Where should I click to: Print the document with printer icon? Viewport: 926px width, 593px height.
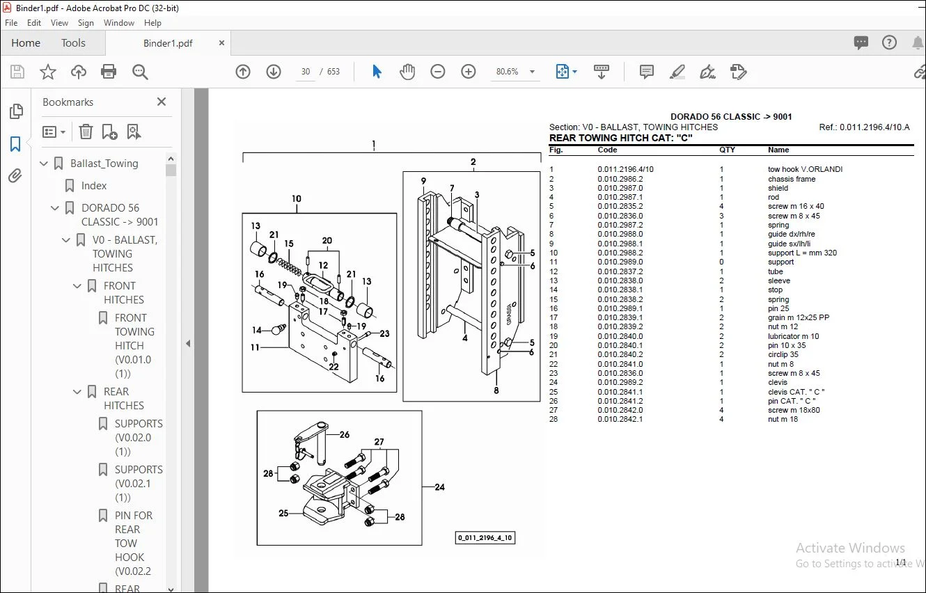tap(109, 72)
